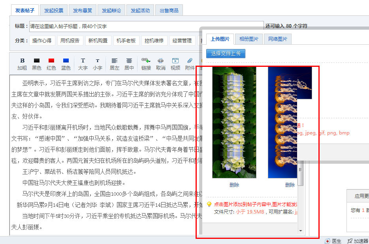Set text color to blue (蓝色)
The height and width of the screenshot is (244, 369).
[66, 64]
